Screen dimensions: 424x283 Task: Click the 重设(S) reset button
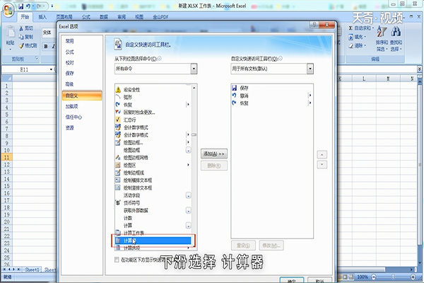pos(243,246)
